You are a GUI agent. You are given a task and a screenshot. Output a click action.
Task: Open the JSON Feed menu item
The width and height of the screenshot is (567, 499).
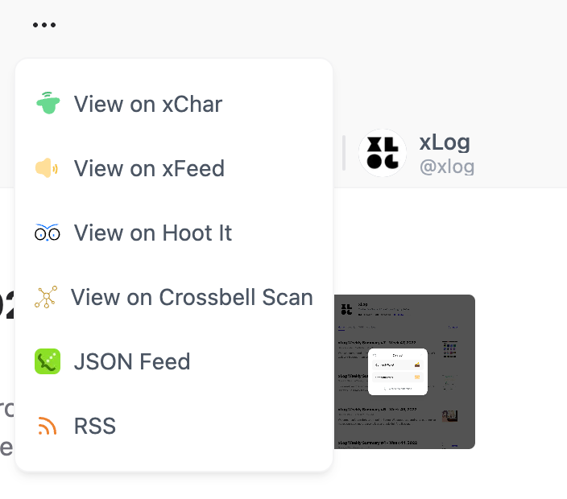[174, 361]
